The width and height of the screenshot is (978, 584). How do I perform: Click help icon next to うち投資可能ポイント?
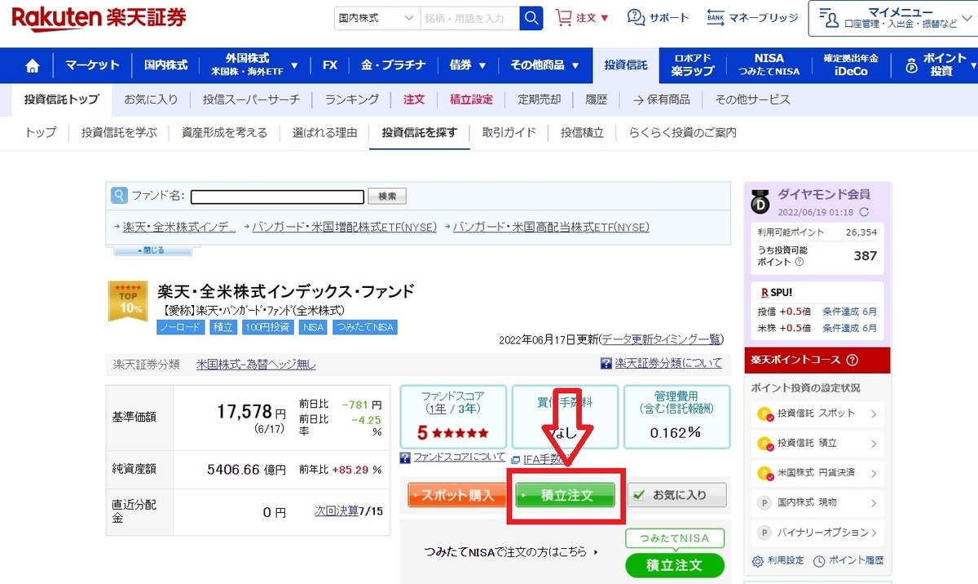(799, 263)
